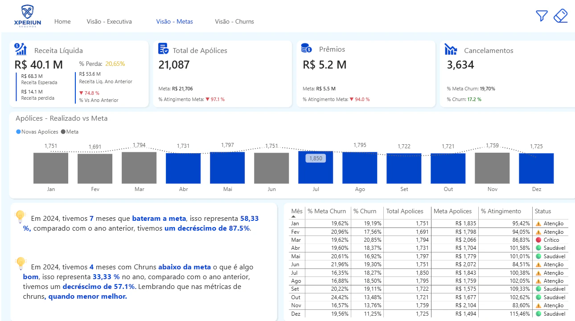The height and width of the screenshot is (321, 575).
Task: Click the Cancelamentos declining chart icon
Action: coord(451,50)
